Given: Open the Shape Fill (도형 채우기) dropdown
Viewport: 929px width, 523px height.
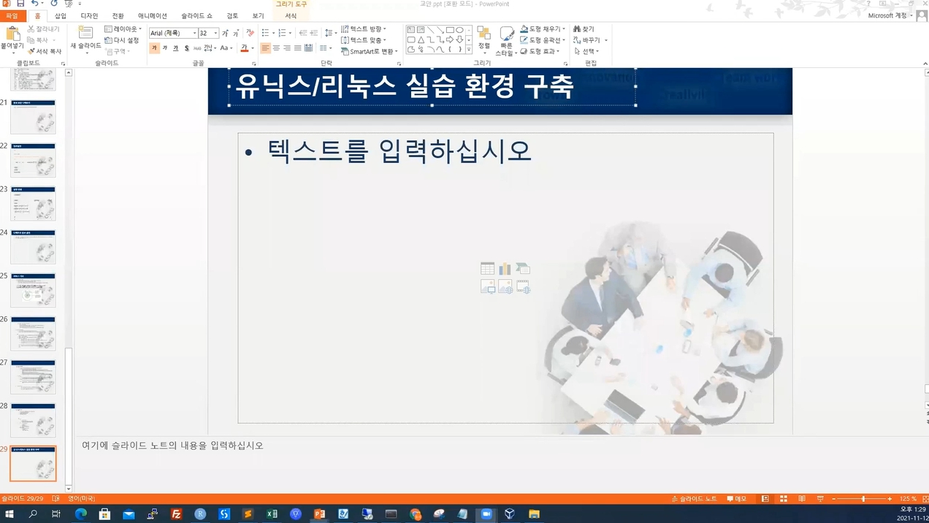Looking at the screenshot, I should [x=543, y=29].
